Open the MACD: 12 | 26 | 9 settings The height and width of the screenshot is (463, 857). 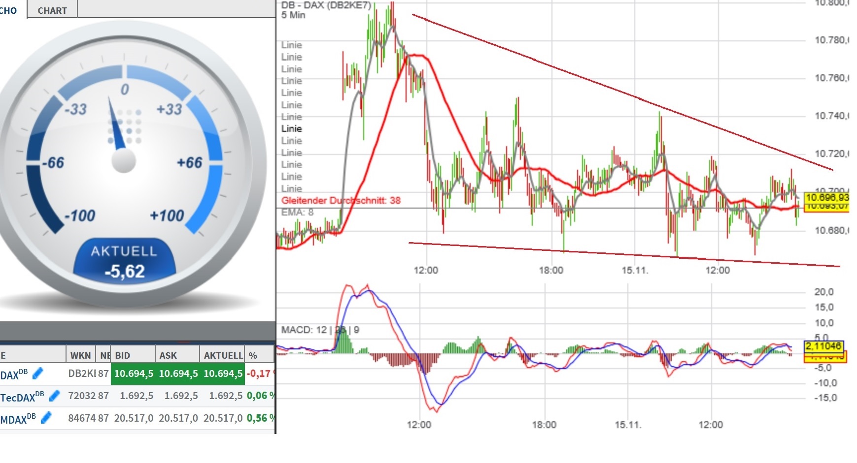(319, 330)
